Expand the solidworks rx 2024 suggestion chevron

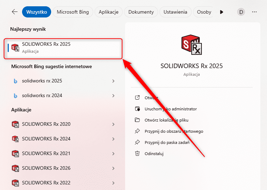tap(113, 96)
